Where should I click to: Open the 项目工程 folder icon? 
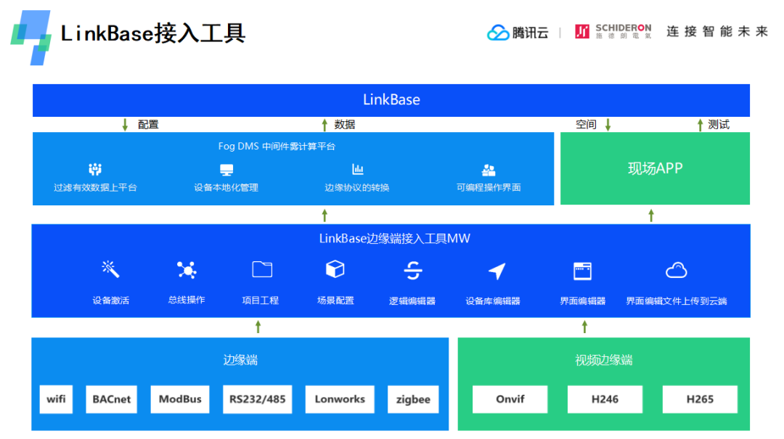point(262,269)
